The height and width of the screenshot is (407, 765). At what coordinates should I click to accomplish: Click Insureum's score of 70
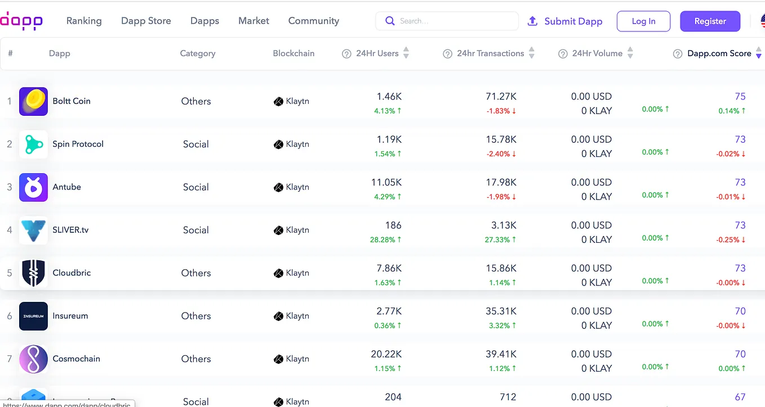(x=740, y=311)
